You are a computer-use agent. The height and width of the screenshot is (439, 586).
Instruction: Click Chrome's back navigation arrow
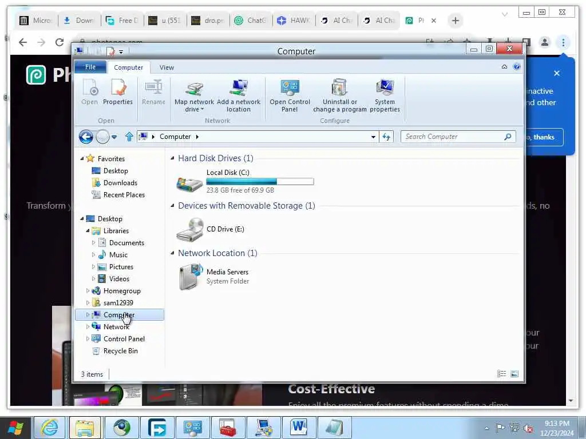[x=23, y=42]
